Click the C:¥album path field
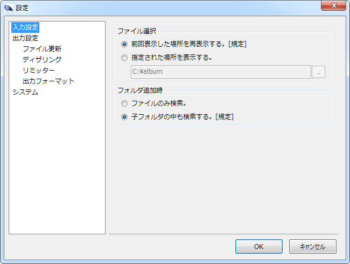The height and width of the screenshot is (264, 350). (x=221, y=72)
